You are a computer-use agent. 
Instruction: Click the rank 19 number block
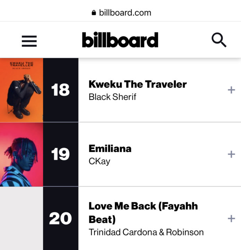click(61, 155)
